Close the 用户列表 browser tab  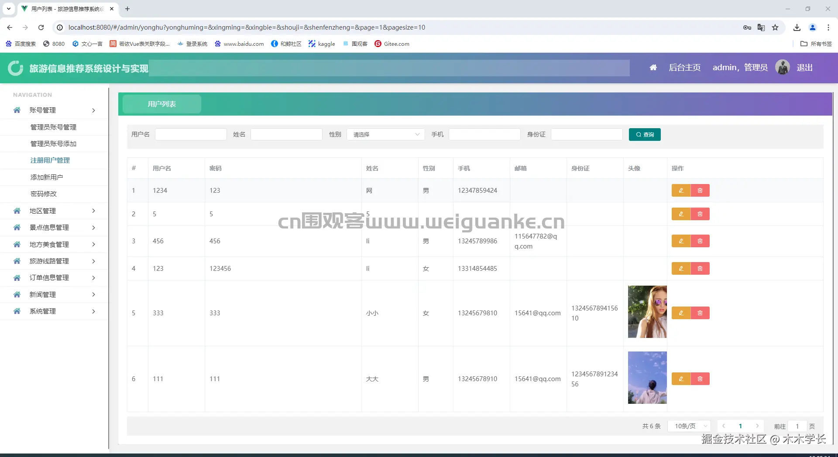pyautogui.click(x=112, y=9)
